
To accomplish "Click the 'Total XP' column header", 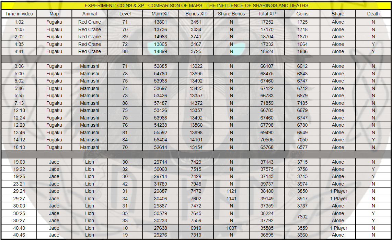I will [267, 14].
